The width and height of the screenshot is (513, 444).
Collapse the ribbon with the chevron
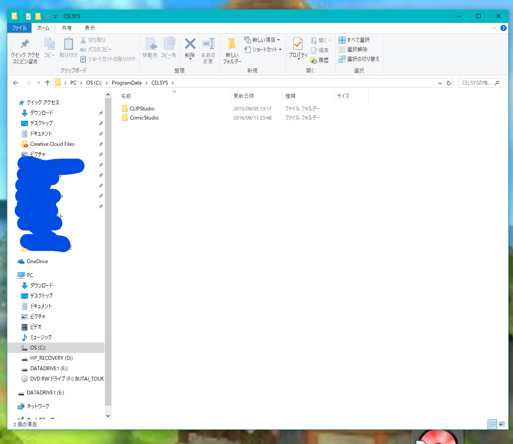[x=494, y=28]
